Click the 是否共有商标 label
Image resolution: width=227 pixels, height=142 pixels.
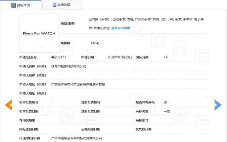point(145,102)
